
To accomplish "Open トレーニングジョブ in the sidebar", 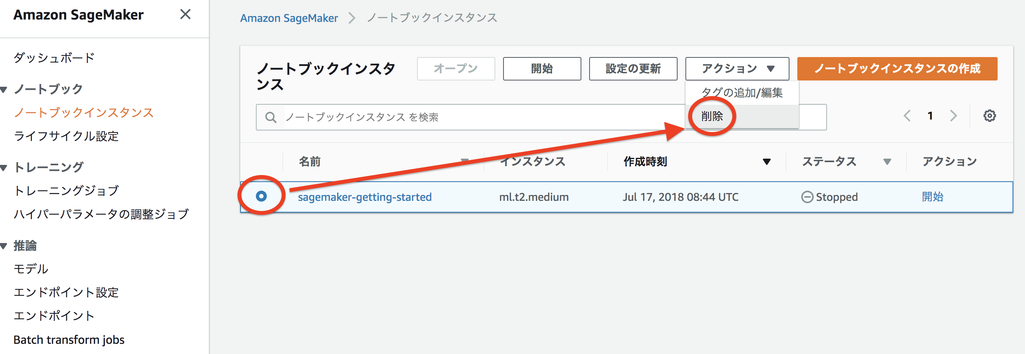I will tap(66, 191).
